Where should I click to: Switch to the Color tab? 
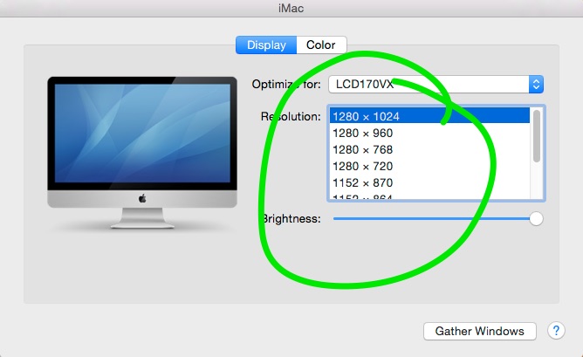[321, 45]
